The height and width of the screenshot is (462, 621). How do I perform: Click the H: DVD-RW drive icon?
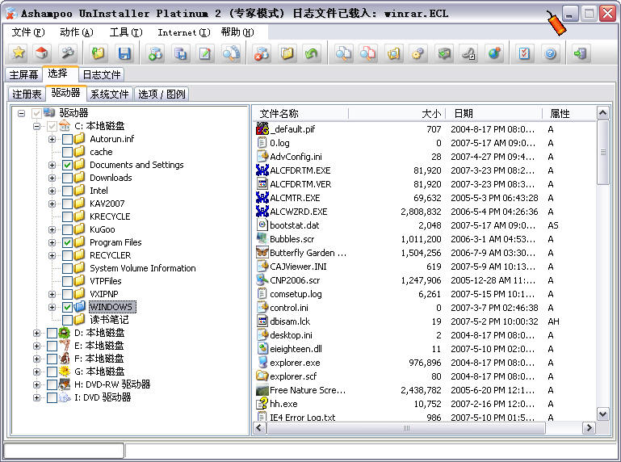click(65, 384)
